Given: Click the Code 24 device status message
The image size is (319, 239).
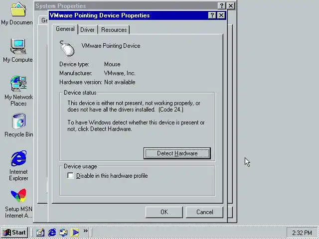Looking at the screenshot, I should (x=134, y=106).
